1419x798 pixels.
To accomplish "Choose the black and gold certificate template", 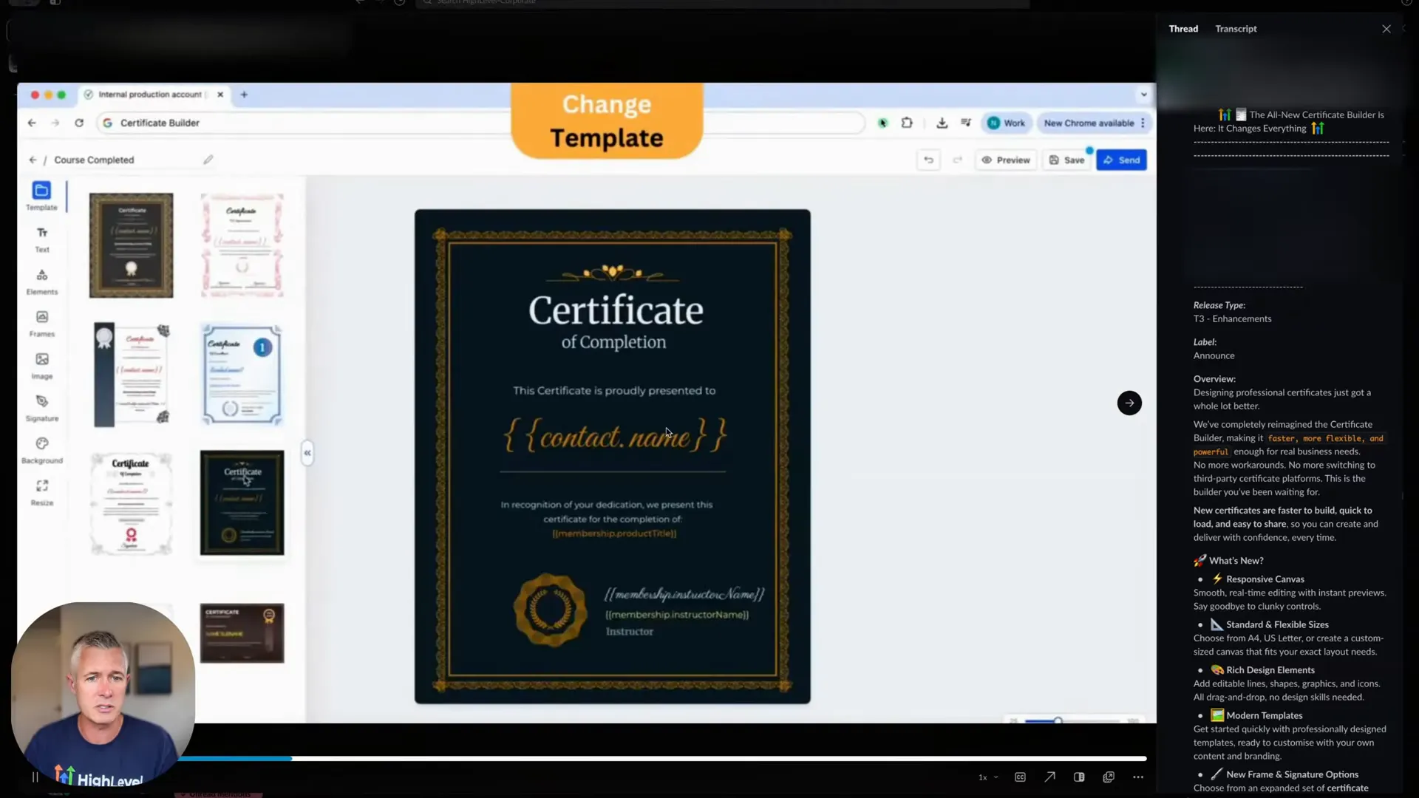I will [x=132, y=245].
